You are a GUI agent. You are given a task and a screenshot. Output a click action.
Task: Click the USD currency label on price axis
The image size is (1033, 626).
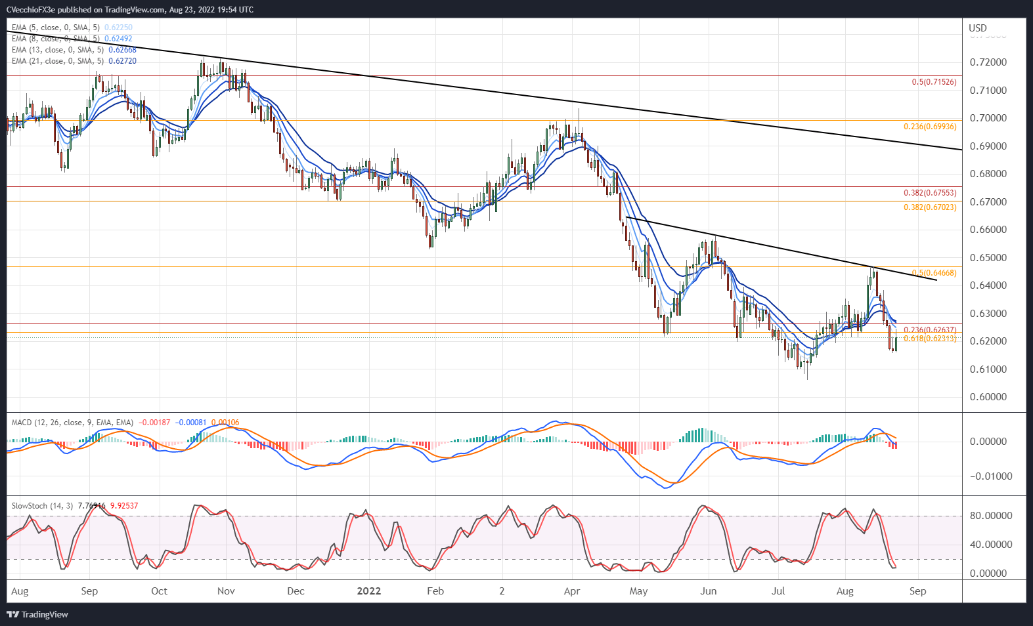[x=978, y=28]
